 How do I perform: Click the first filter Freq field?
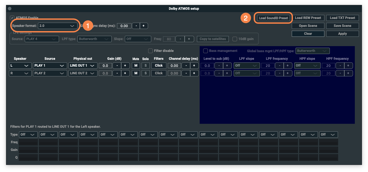pyautogui.click(x=28, y=142)
